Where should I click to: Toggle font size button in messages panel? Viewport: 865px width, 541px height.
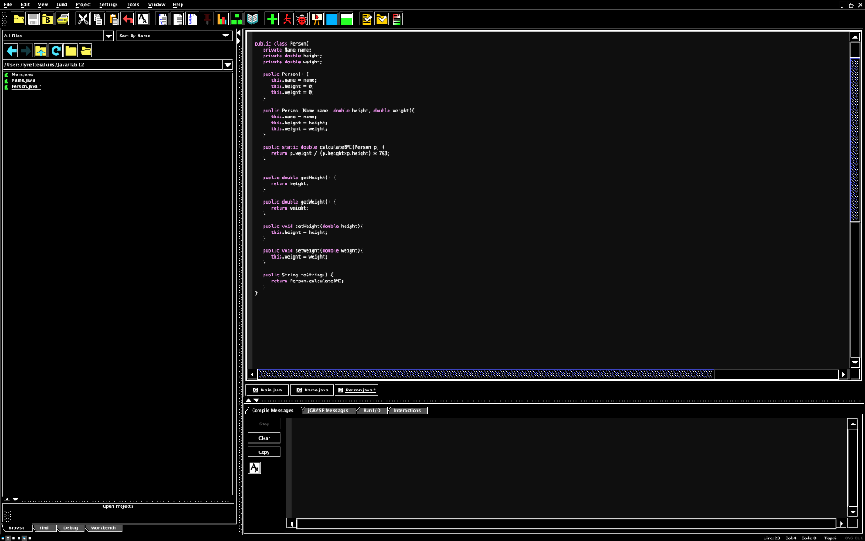click(x=255, y=467)
